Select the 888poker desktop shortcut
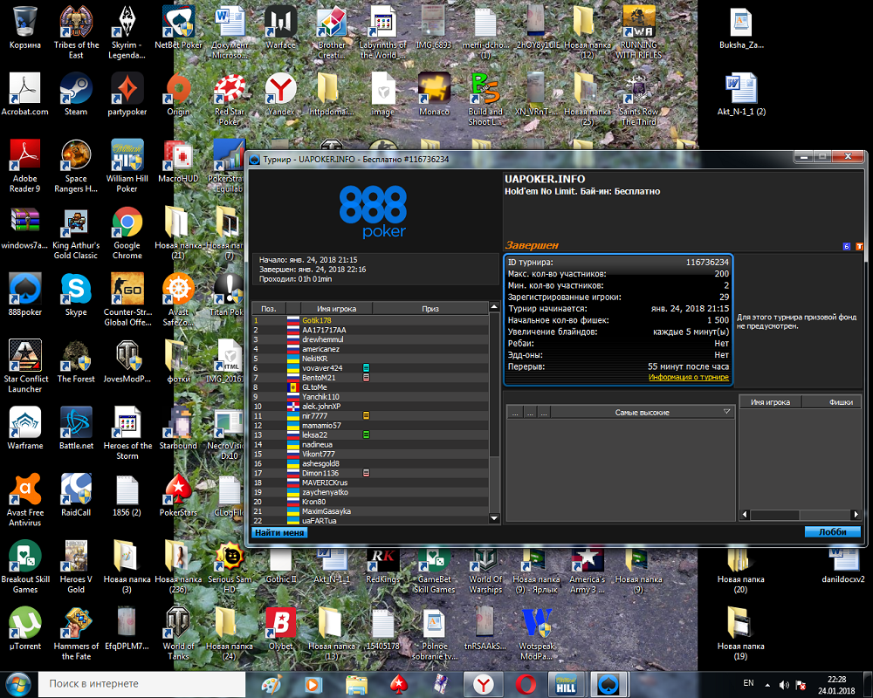The width and height of the screenshot is (873, 698). [x=25, y=295]
